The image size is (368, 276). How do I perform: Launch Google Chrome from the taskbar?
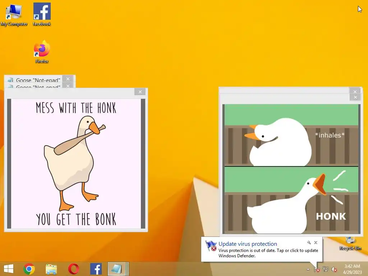pyautogui.click(x=29, y=269)
